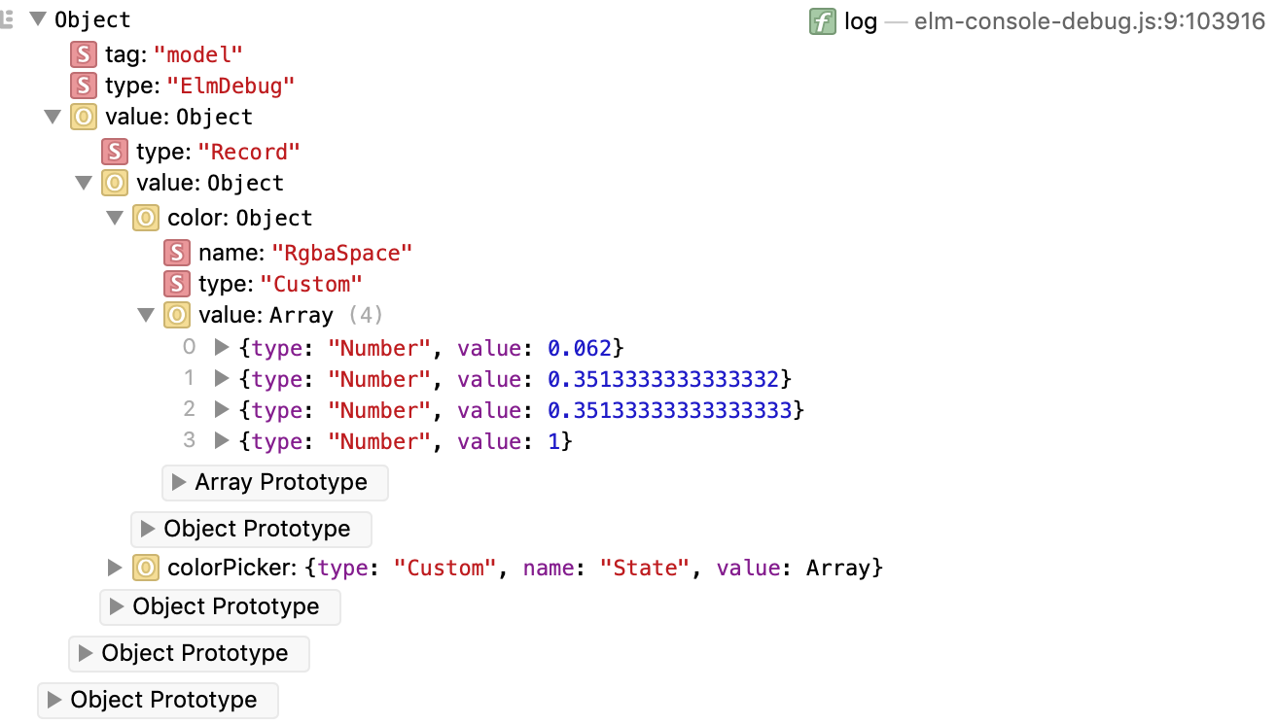Screen dimensions: 1278x725
Task: Click the "RgbaSpace" string value
Action: click(x=342, y=253)
